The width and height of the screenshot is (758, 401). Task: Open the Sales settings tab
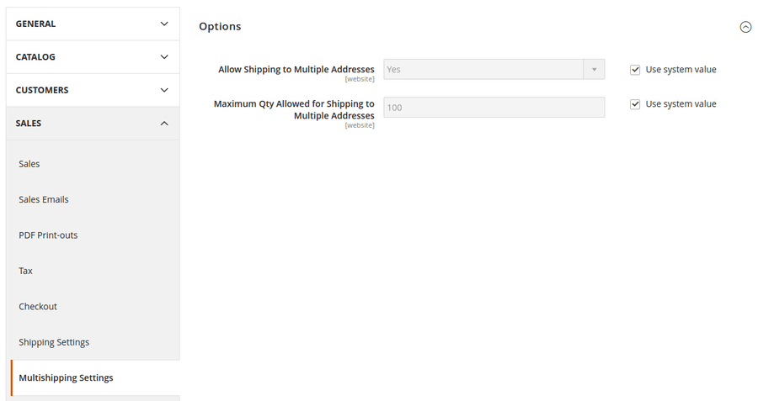pyautogui.click(x=29, y=164)
